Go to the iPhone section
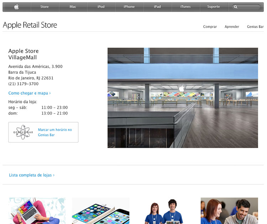This screenshot has width=267, height=224. (x=129, y=7)
